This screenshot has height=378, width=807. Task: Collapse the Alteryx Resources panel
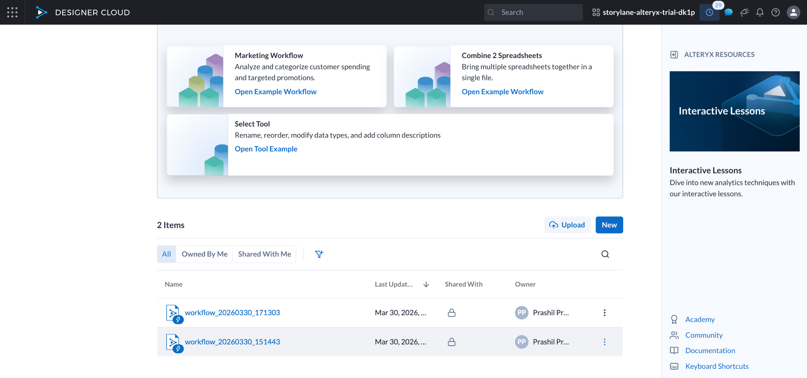coord(674,55)
